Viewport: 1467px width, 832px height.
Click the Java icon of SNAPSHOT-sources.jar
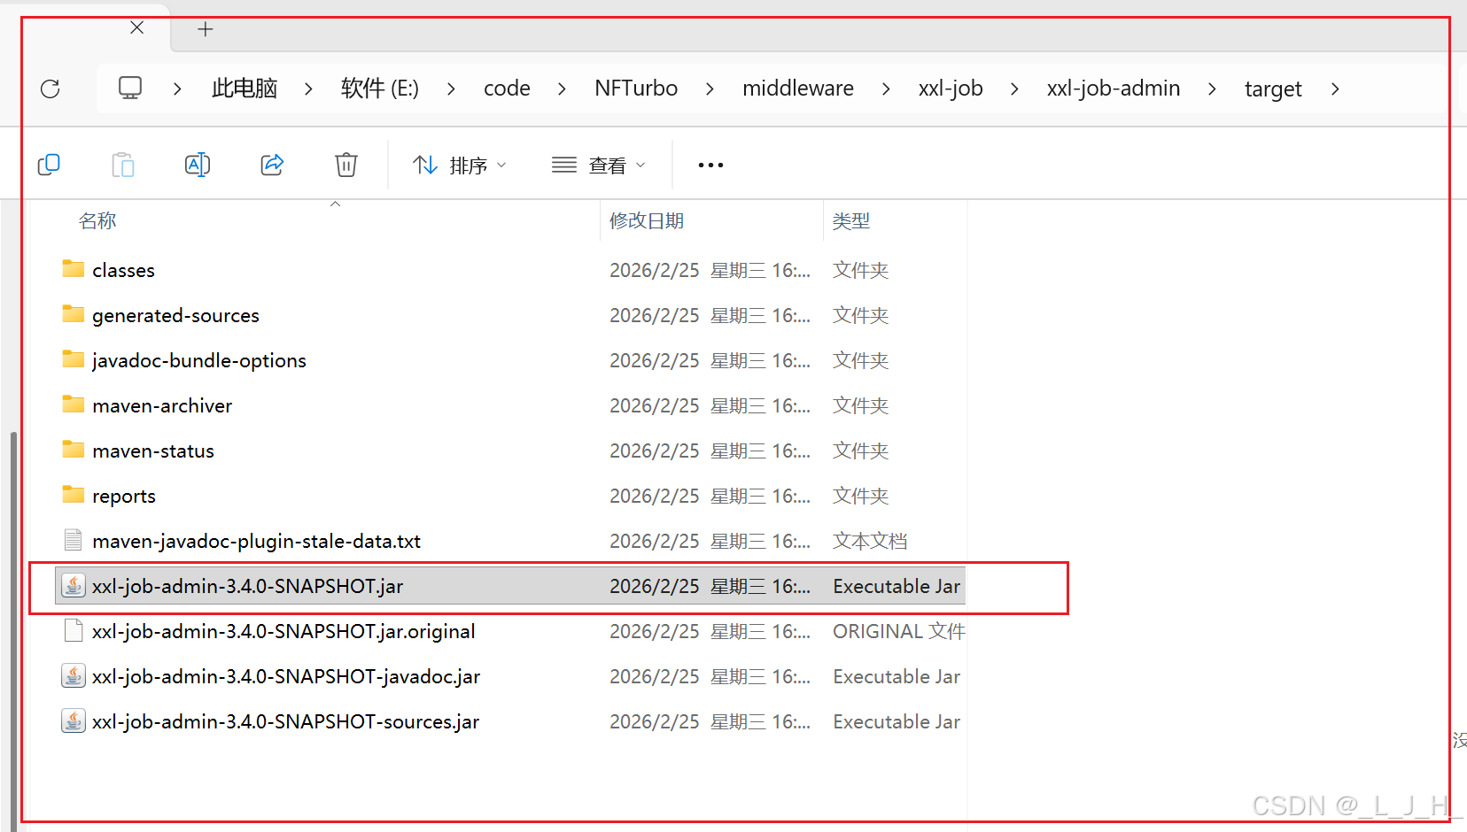pos(74,720)
